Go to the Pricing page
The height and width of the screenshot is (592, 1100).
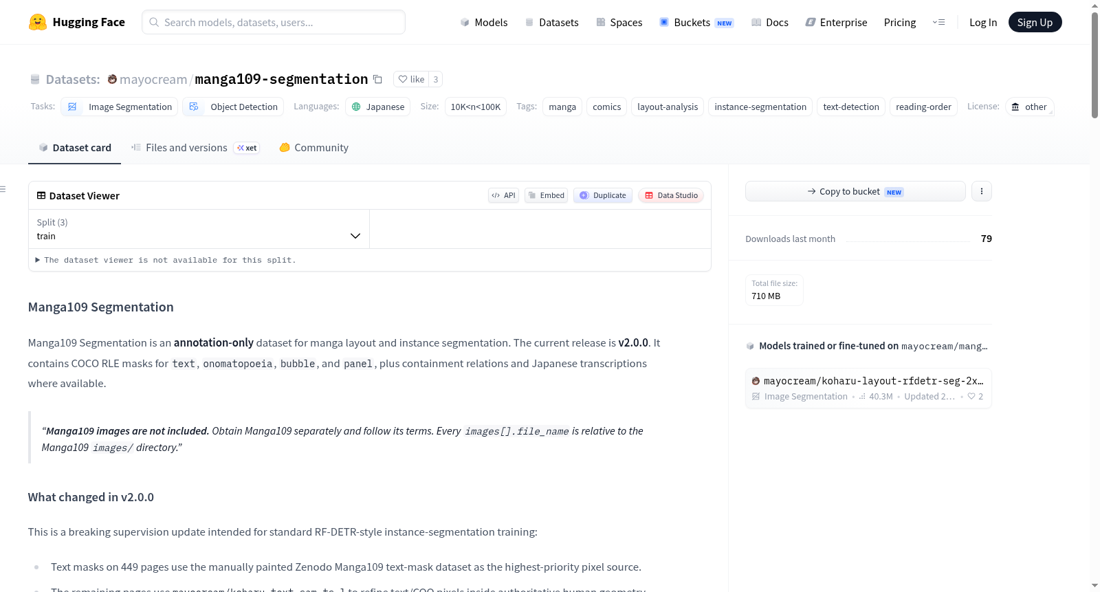(x=900, y=22)
